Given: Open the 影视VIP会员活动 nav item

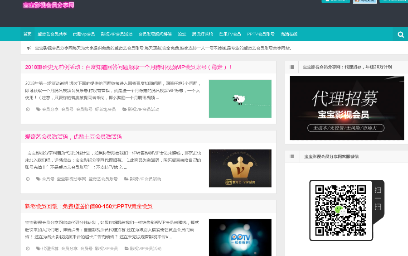Looking at the screenshot, I should 117,34.
